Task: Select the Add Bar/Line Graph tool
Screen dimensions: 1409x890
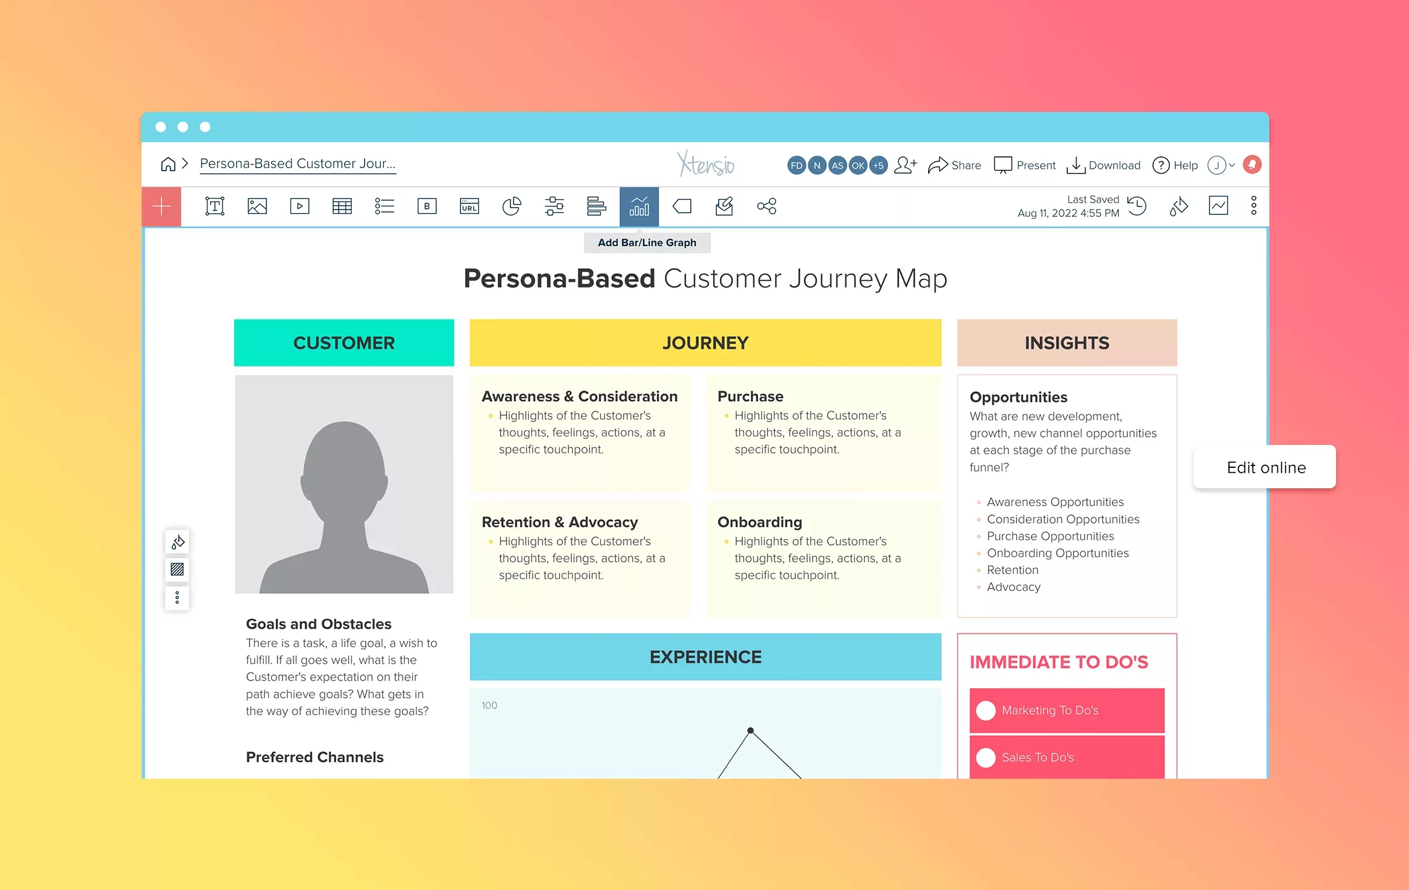Action: 640,206
